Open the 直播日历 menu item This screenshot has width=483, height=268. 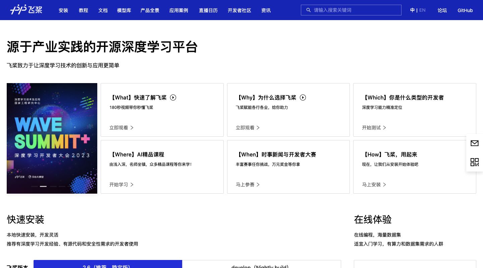208,10
